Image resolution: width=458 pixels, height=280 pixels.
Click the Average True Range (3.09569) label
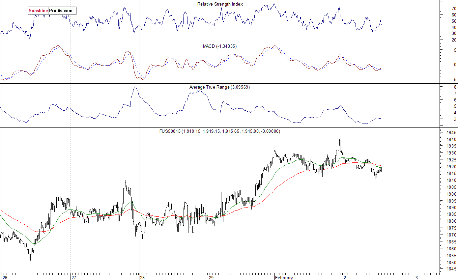pyautogui.click(x=219, y=87)
